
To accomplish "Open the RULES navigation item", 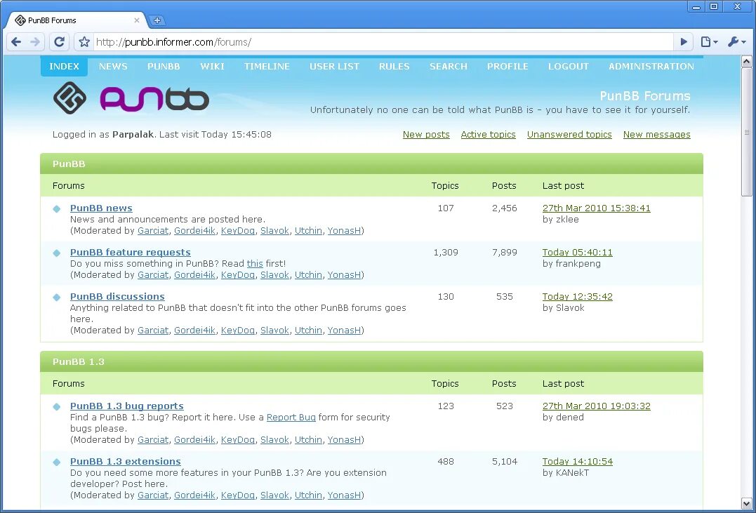I will (x=394, y=67).
